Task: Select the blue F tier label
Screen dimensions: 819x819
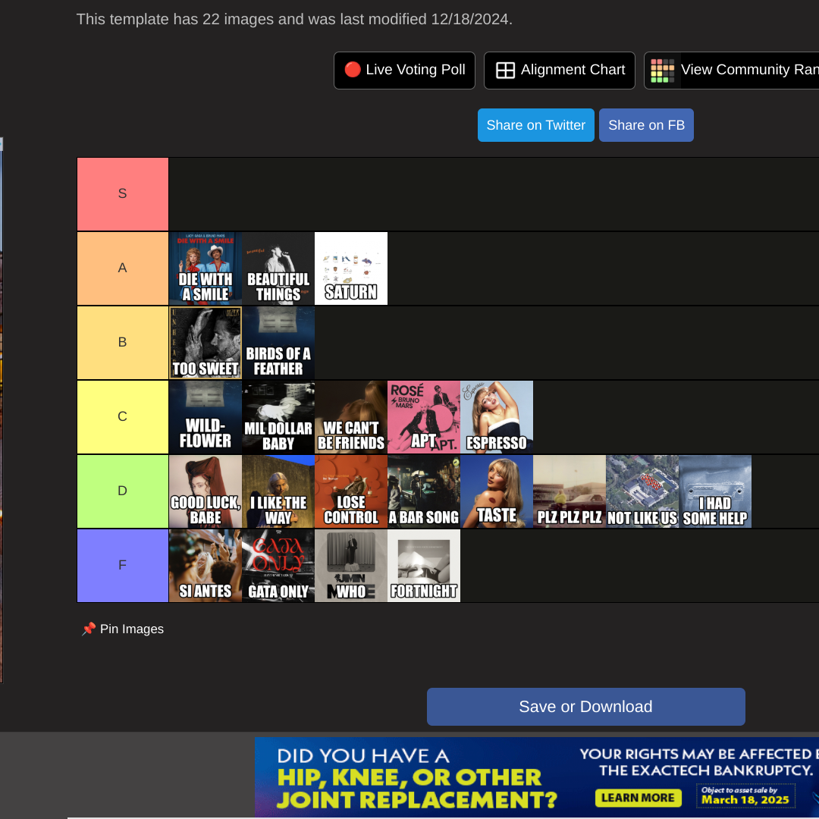Action: pos(123,566)
